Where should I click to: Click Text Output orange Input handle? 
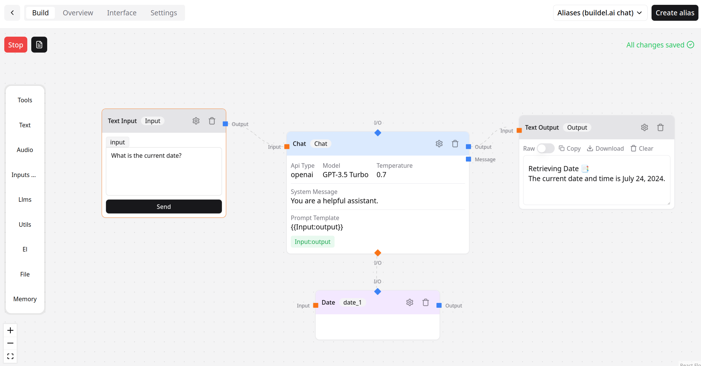click(x=519, y=130)
